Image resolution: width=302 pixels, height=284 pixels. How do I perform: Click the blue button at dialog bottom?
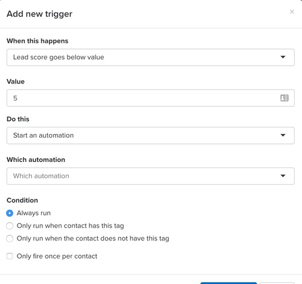(228, 283)
